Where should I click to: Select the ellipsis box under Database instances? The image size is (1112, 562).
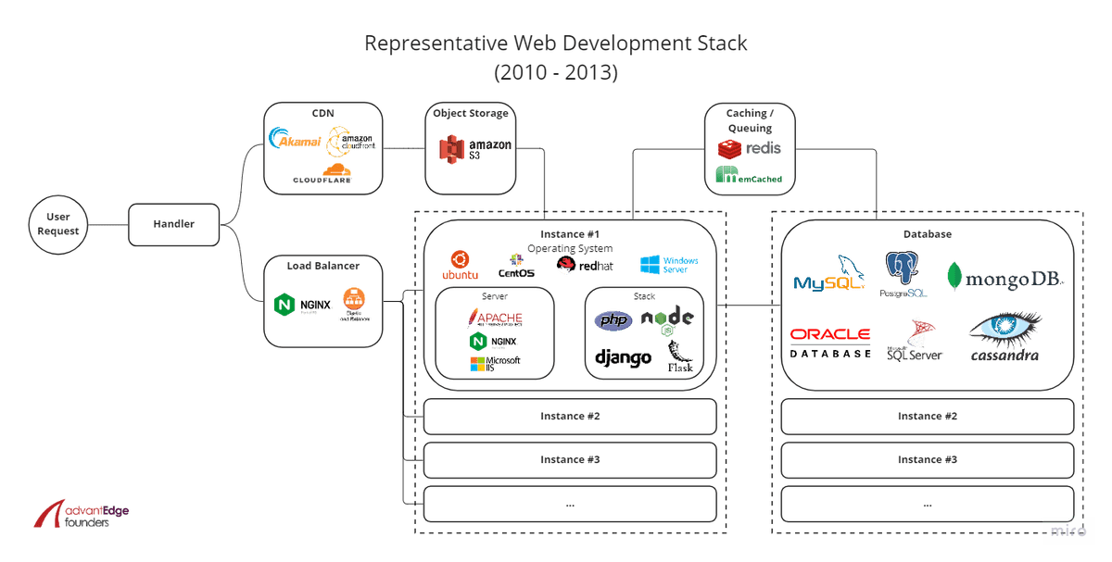(x=928, y=504)
